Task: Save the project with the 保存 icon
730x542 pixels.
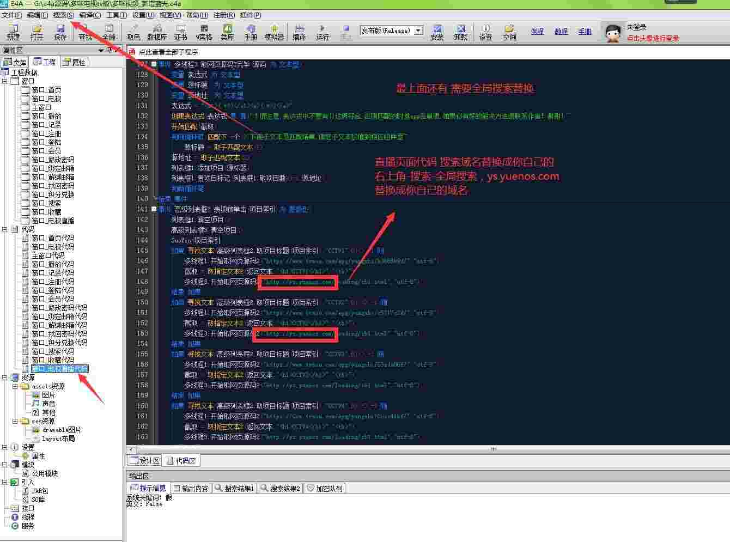Action: [60, 32]
